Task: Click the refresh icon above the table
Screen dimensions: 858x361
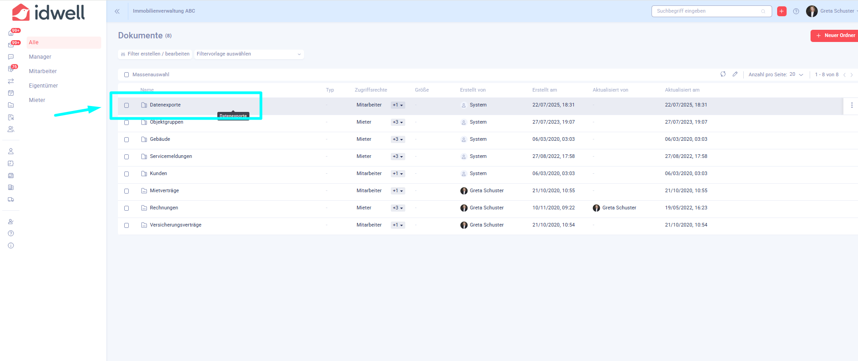Action: point(723,74)
